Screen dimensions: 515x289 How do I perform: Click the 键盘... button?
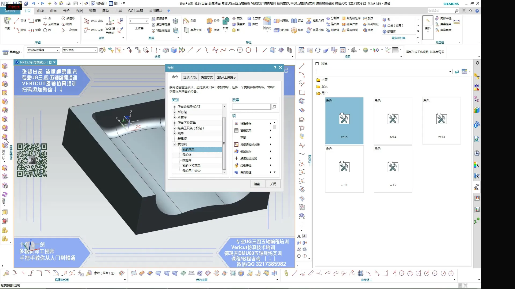pos(258,184)
